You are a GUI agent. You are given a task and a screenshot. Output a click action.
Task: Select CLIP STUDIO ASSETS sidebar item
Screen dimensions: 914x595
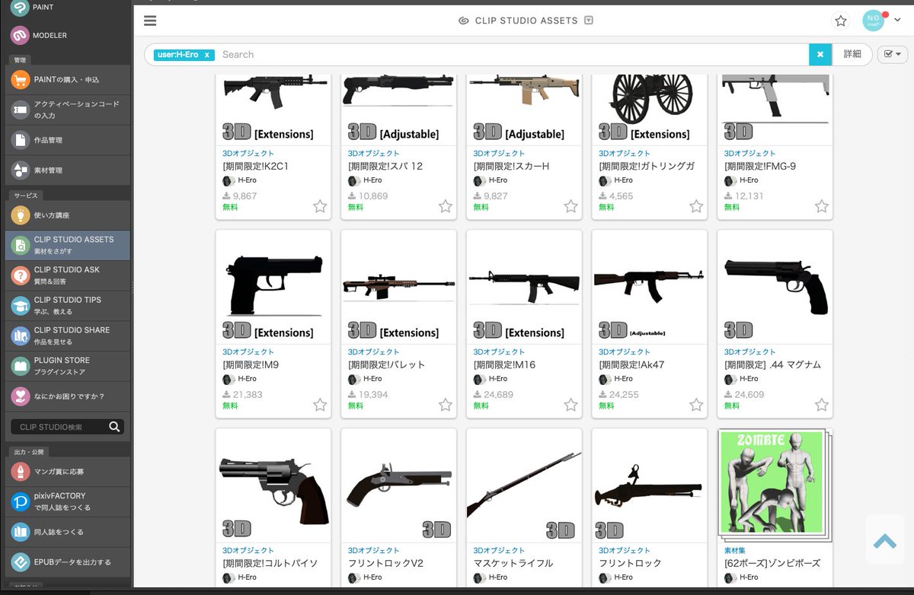pyautogui.click(x=68, y=245)
